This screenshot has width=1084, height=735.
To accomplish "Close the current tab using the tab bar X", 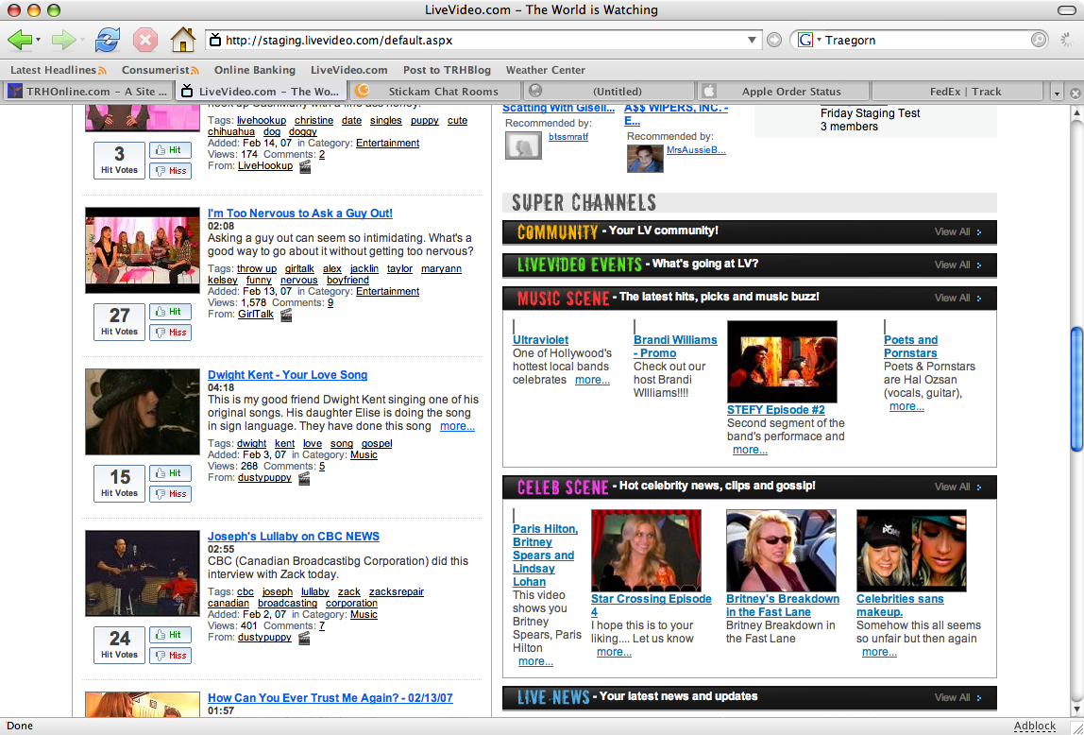I will pos(1075,92).
